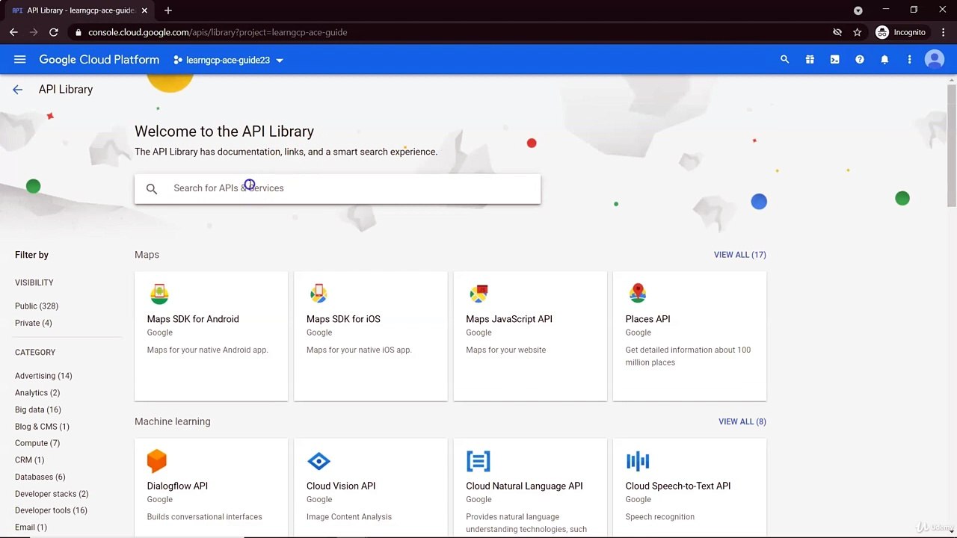
Task: Open notifications bell icon
Action: click(x=884, y=60)
